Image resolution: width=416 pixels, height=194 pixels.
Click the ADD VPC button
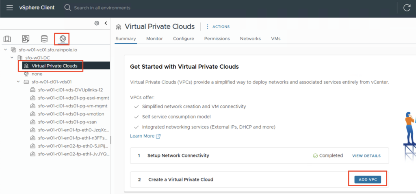pyautogui.click(x=368, y=180)
